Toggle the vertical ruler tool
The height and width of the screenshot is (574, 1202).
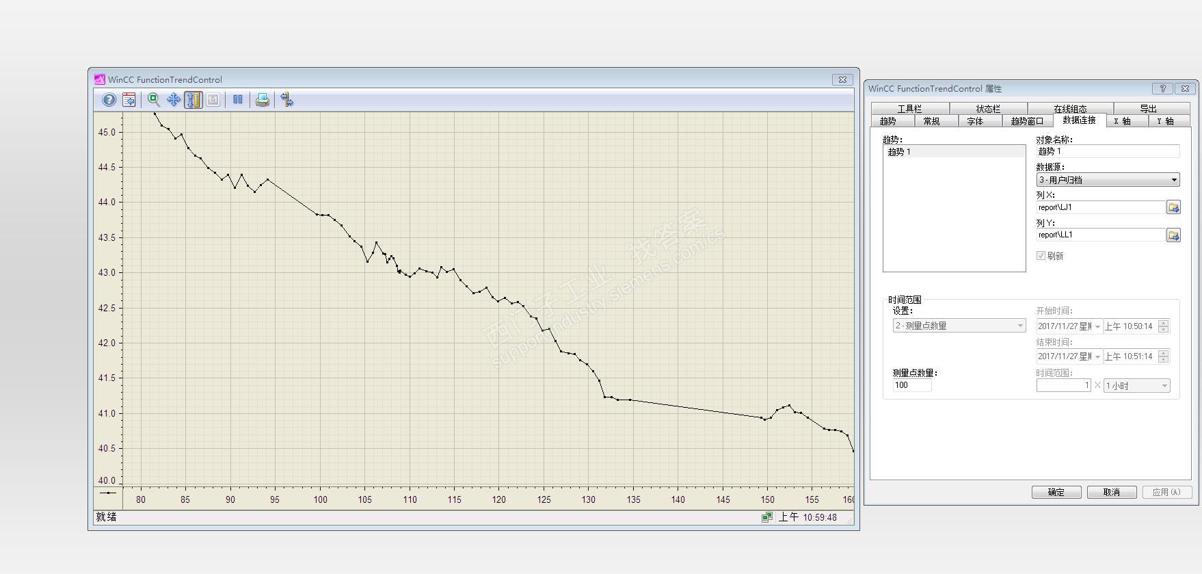coord(193,100)
